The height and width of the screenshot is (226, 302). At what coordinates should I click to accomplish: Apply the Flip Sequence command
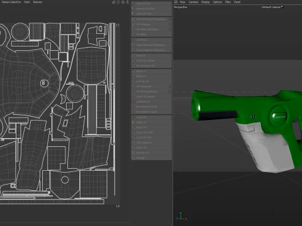[151, 143]
